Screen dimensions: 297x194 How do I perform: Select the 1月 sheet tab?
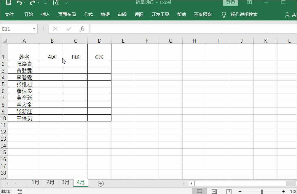35,183
